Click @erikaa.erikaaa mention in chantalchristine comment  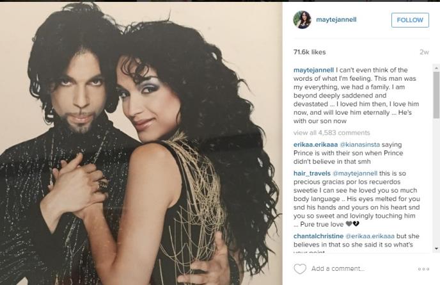(x=370, y=236)
